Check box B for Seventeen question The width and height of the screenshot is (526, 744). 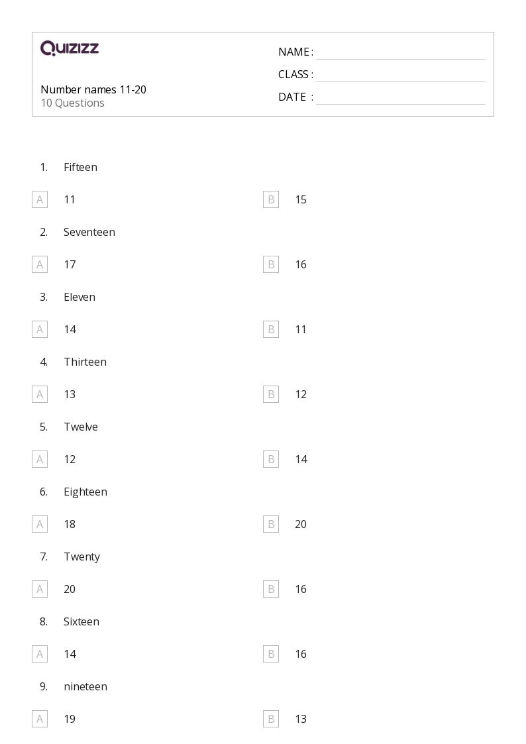[x=271, y=264]
